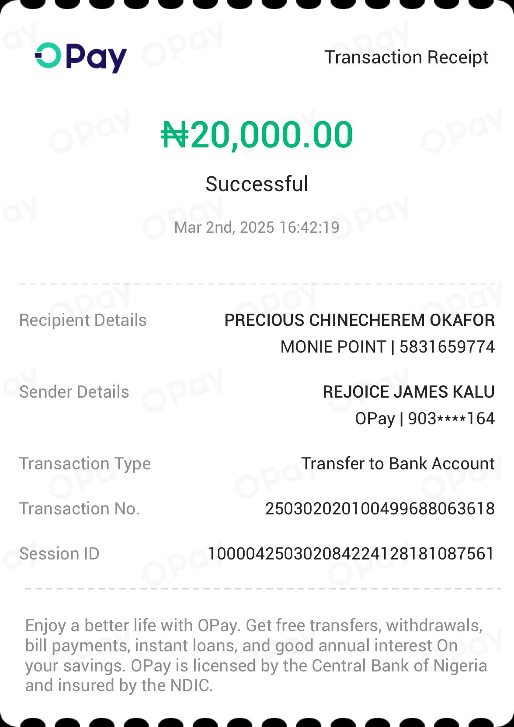Click the Monie Point account number 5831659774

click(447, 347)
